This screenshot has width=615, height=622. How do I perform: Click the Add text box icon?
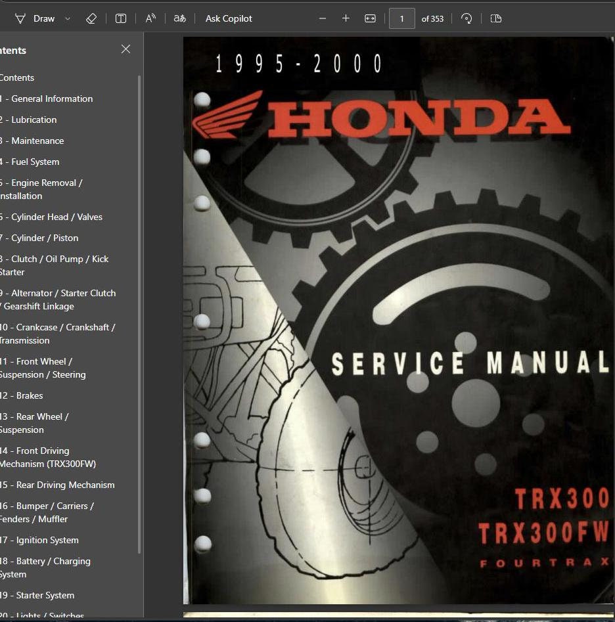121,18
